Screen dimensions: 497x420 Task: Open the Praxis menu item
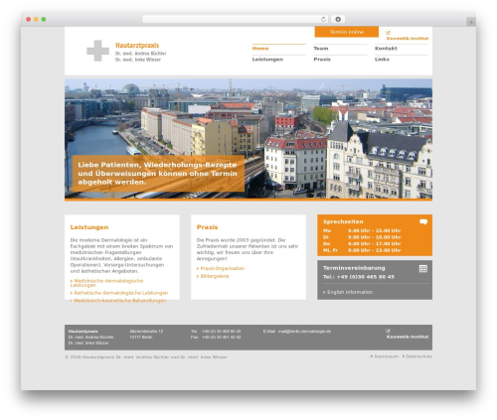click(x=322, y=60)
